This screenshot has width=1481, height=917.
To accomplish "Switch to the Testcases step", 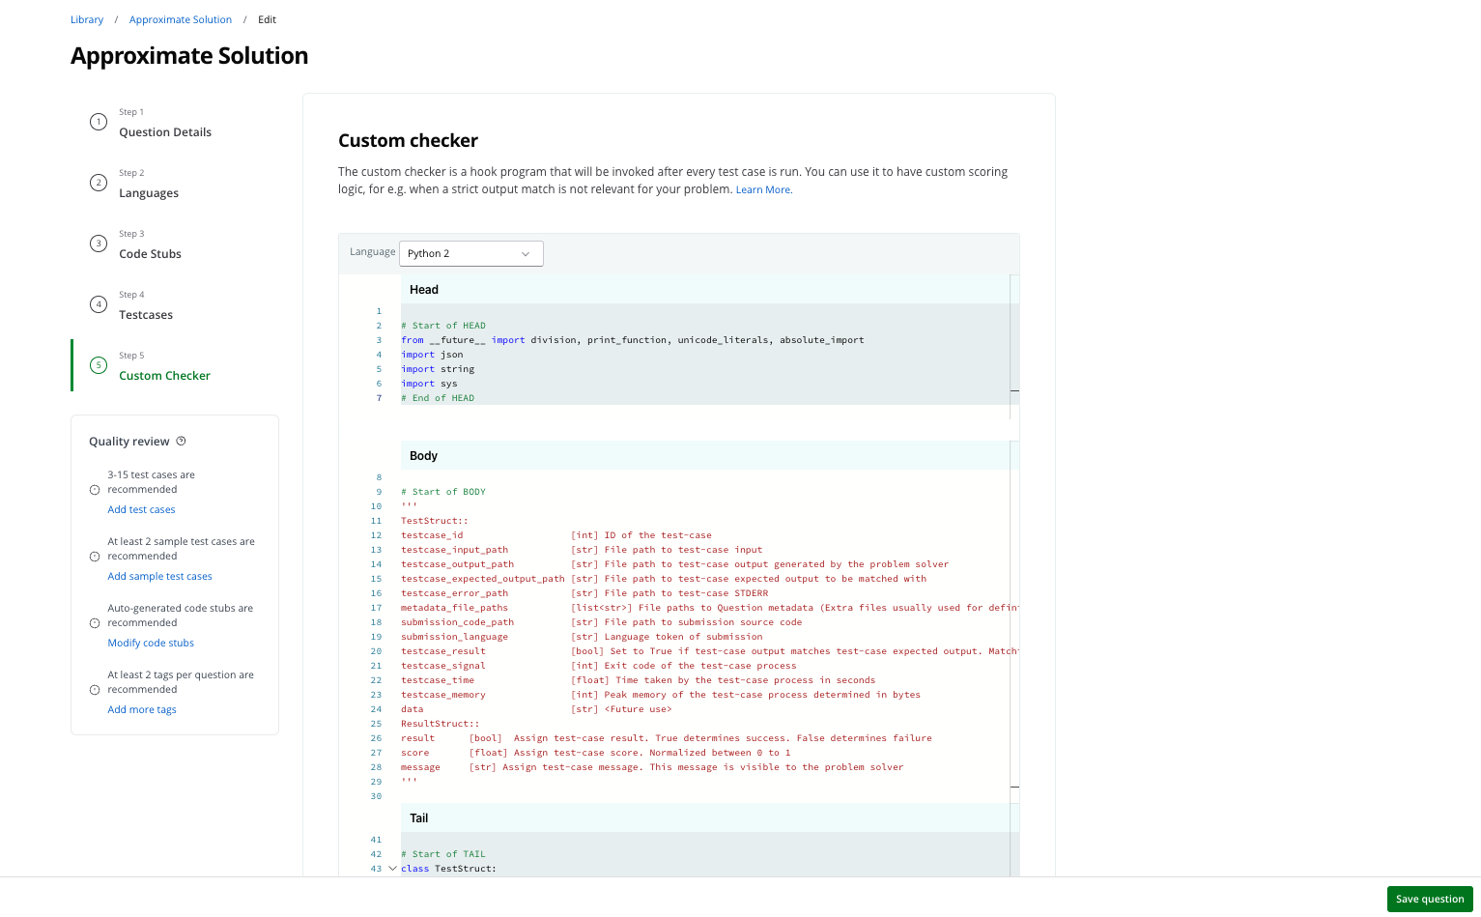I will (146, 315).
